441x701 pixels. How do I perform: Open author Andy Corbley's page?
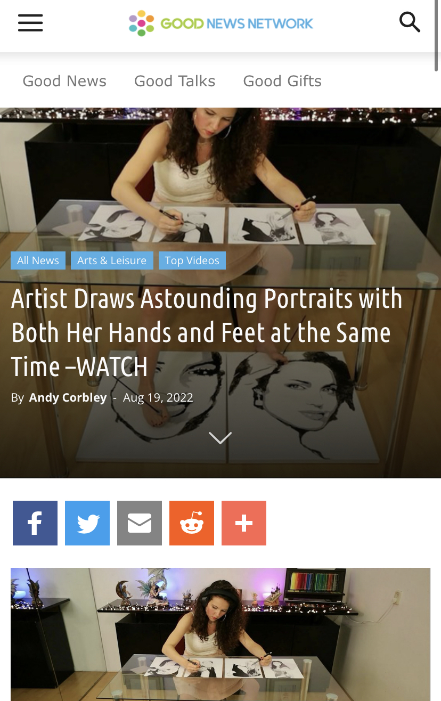[x=68, y=397]
